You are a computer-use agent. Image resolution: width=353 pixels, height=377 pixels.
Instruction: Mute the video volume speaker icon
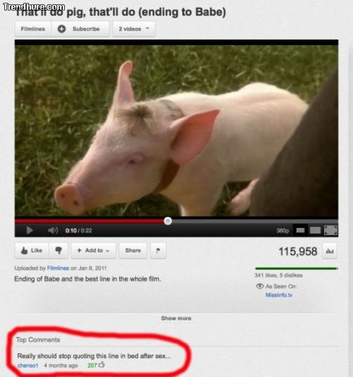point(53,230)
